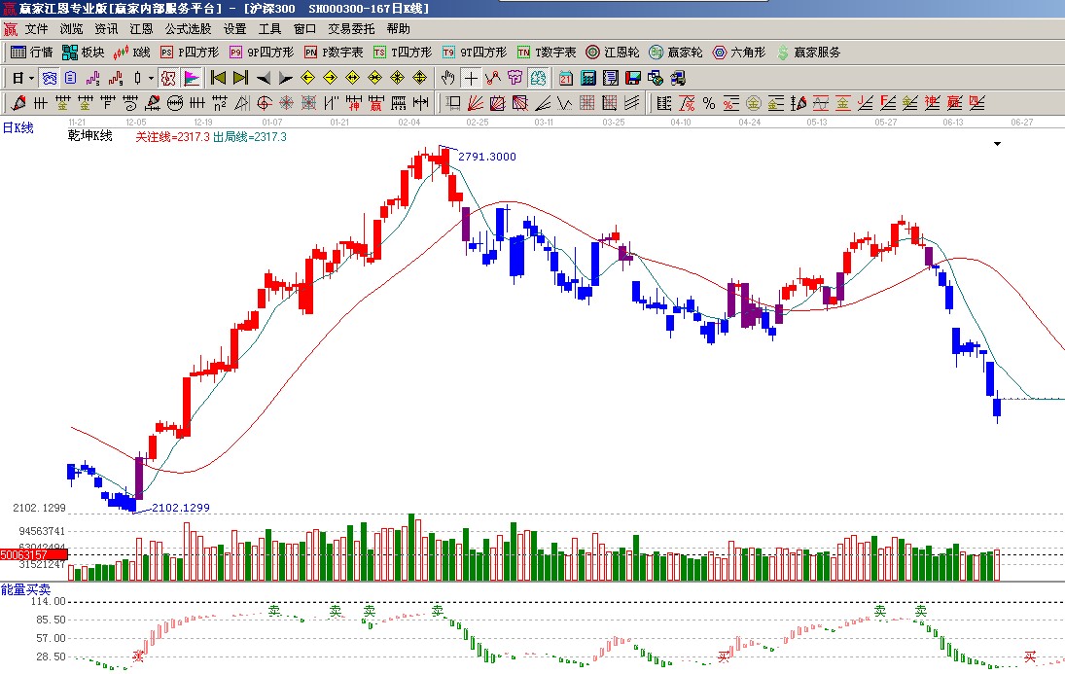Open the 行情 market quotes view
This screenshot has height=674, width=1065.
click(x=31, y=53)
